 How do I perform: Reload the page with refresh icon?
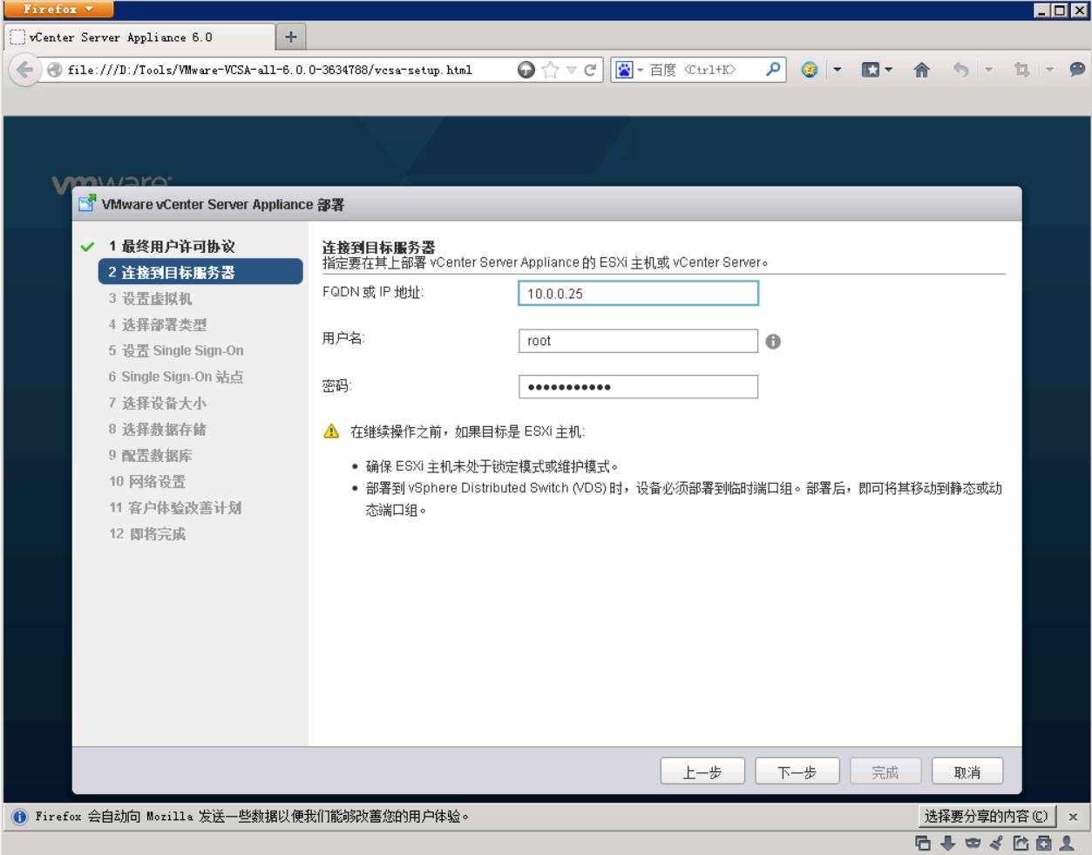click(x=590, y=70)
